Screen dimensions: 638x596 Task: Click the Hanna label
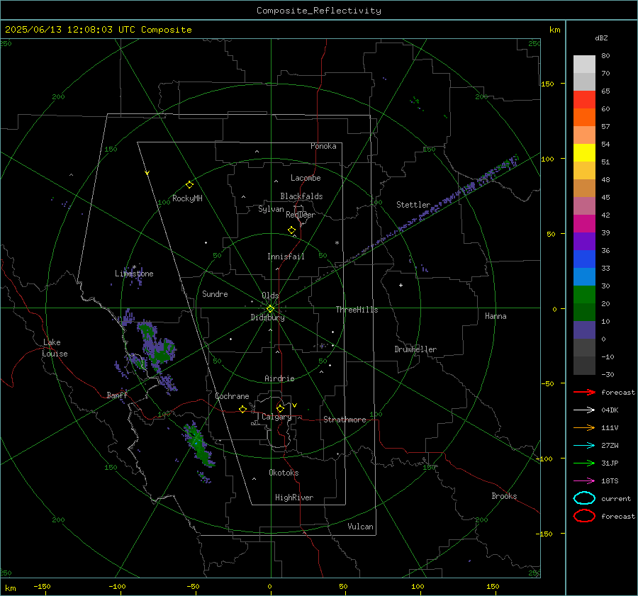[x=496, y=316]
